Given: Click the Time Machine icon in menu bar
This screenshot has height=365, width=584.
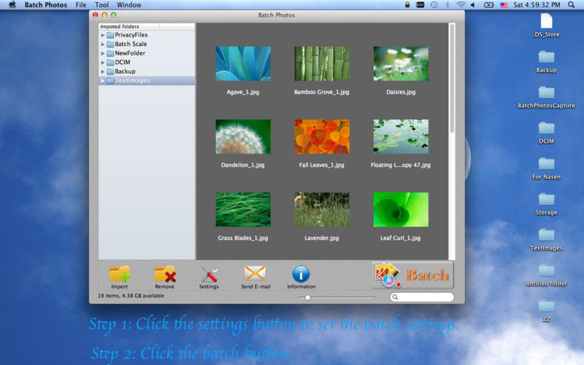Looking at the screenshot, I should [434, 5].
